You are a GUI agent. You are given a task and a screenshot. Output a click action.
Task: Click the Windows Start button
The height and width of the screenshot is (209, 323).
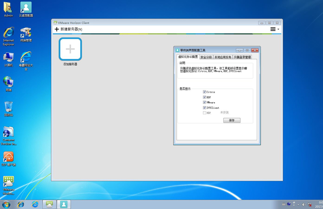tap(6, 204)
